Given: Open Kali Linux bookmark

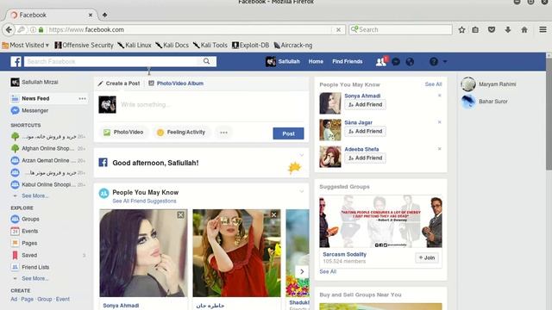Looking at the screenshot, I should [135, 45].
